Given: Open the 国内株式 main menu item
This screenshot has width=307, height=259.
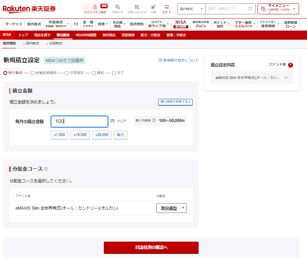Looking at the screenshot, I should coord(34,24).
